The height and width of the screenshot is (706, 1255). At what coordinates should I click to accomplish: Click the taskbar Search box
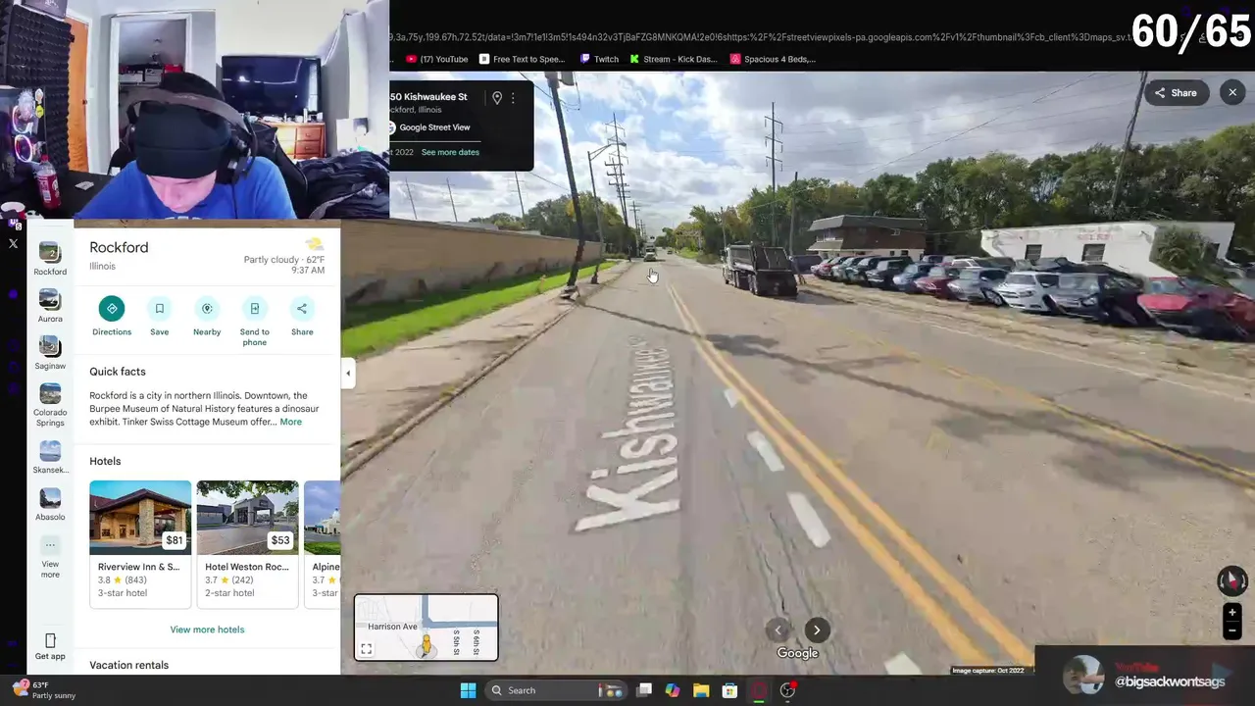coord(556,690)
